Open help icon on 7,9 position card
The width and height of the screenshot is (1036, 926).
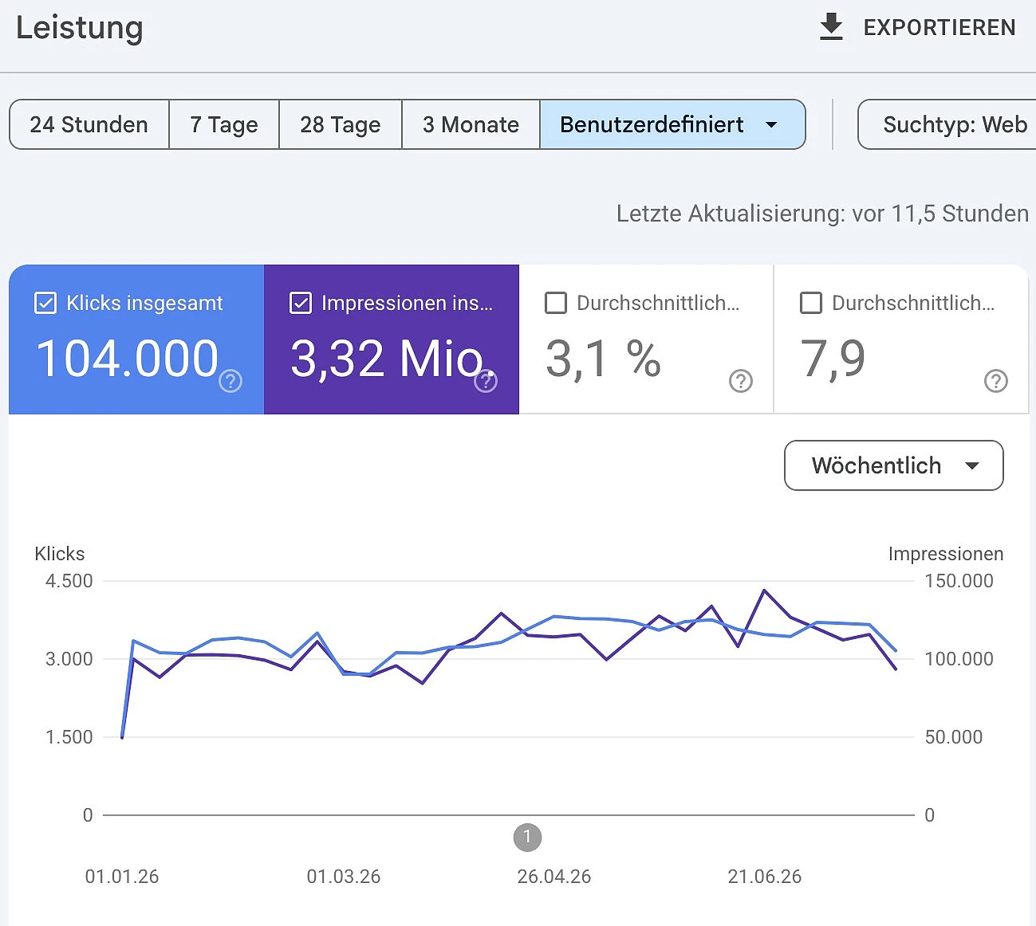point(996,381)
